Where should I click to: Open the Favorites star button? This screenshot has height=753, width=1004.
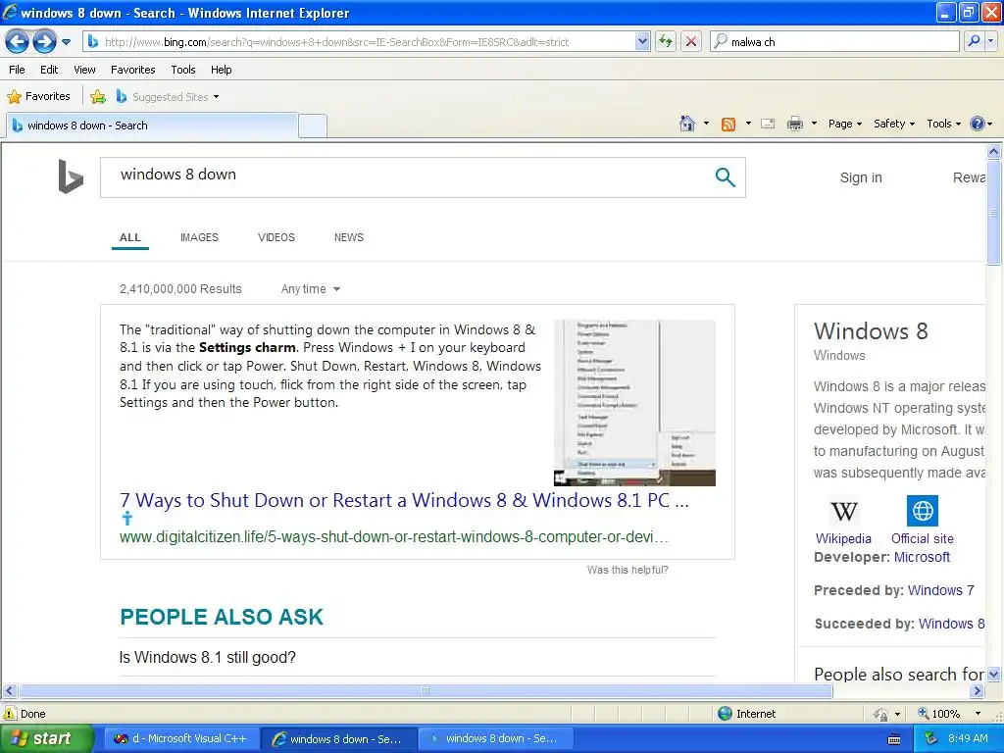tap(38, 96)
